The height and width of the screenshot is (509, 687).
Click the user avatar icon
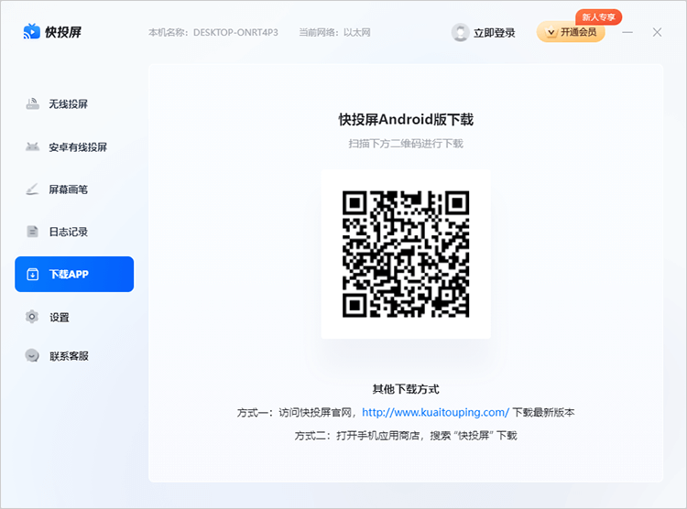click(461, 33)
